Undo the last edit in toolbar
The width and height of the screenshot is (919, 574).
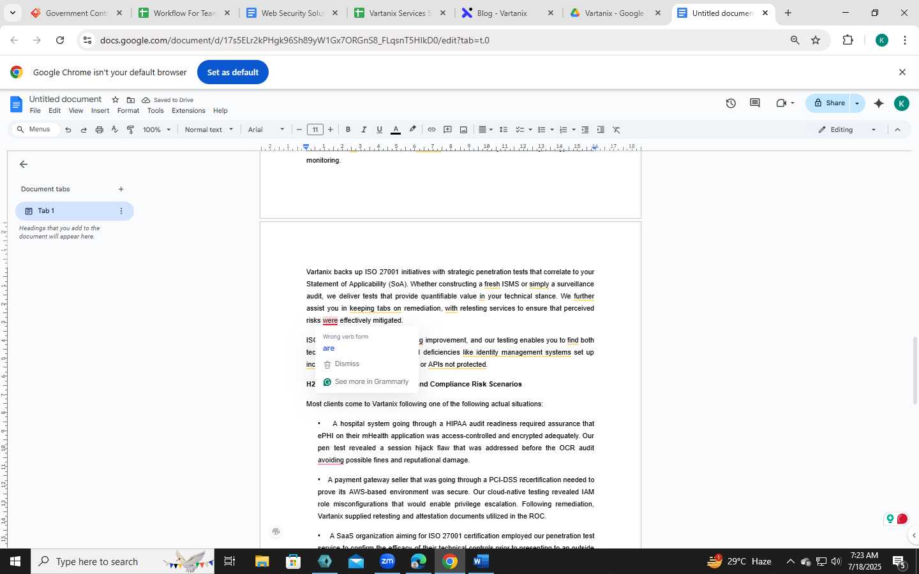(68, 129)
